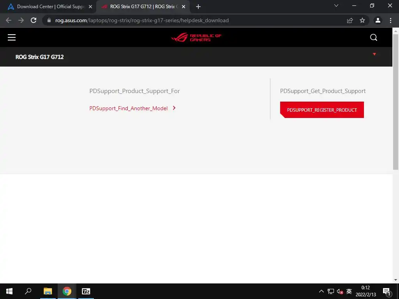Expand the red triangle product menu
Image resolution: width=399 pixels, height=299 pixels.
click(x=374, y=54)
